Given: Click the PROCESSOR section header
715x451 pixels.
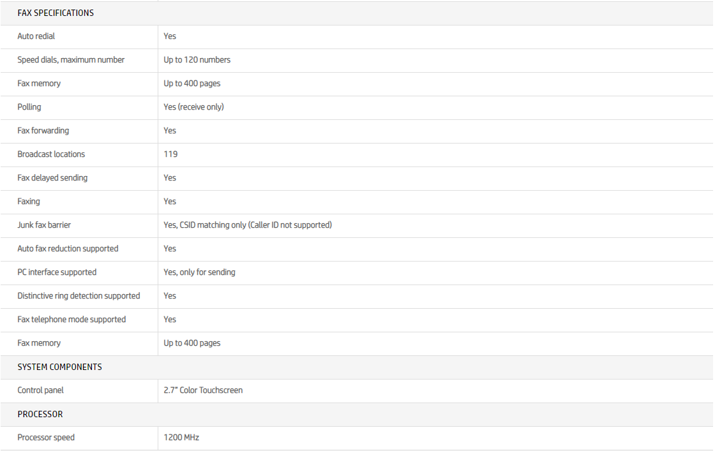Looking at the screenshot, I should 40,414.
